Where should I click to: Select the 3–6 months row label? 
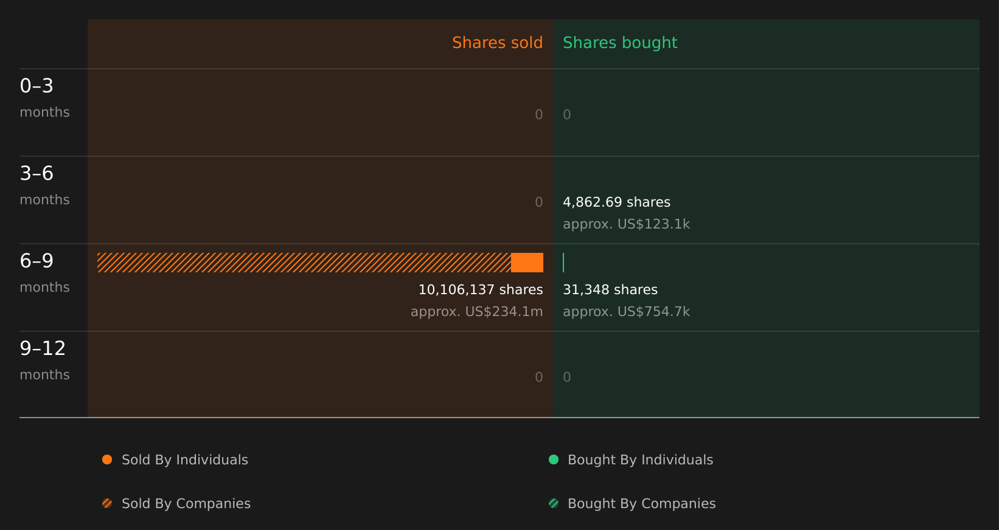point(44,185)
